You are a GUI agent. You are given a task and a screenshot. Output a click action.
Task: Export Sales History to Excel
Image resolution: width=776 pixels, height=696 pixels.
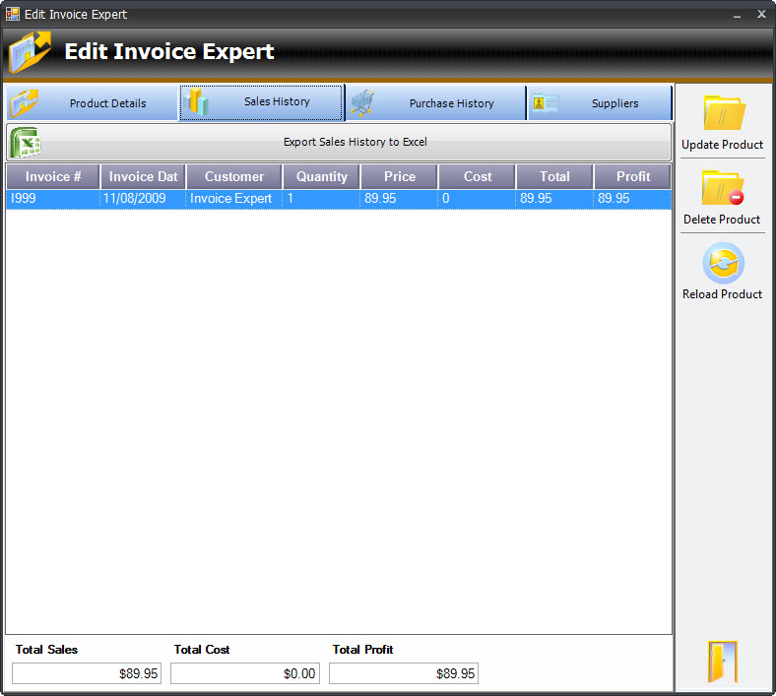339,142
